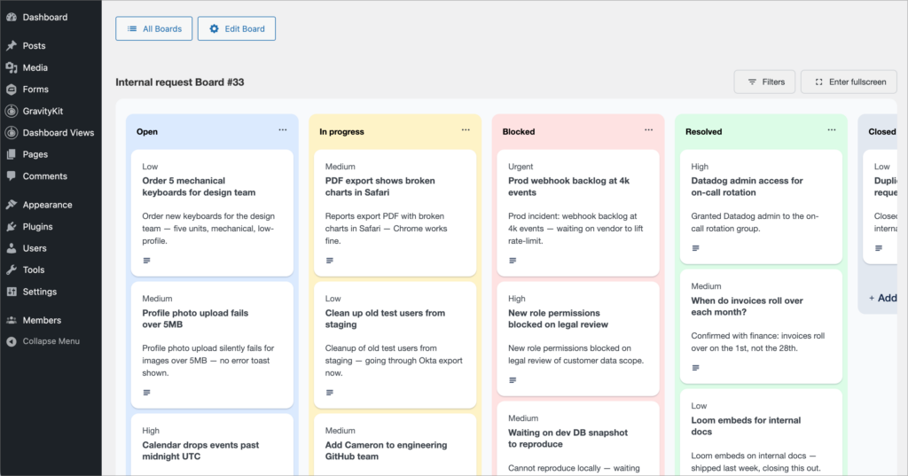Go to All Boards
Viewport: 908px width, 476px height.
click(154, 28)
